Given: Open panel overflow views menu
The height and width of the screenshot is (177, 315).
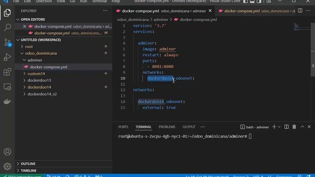Looking at the screenshot, I should click(203, 127).
